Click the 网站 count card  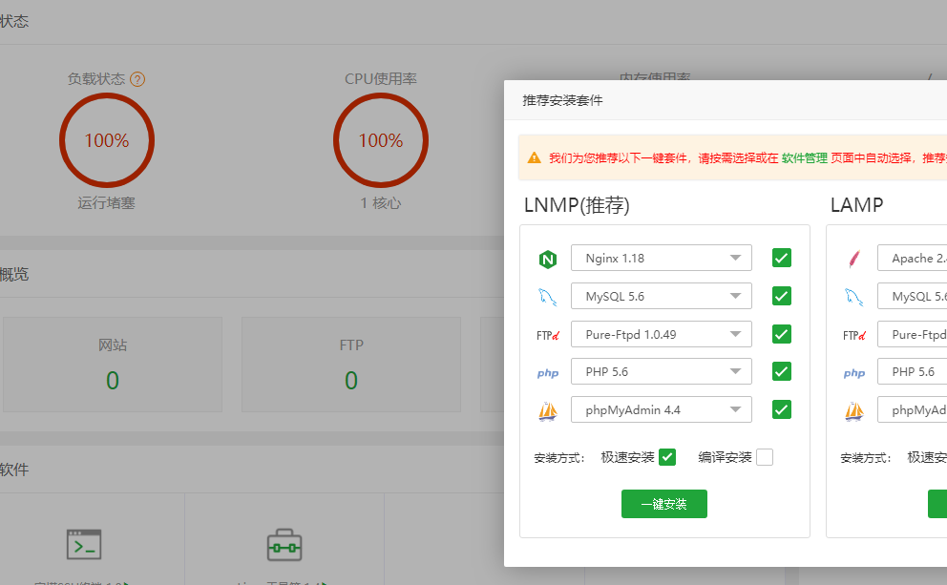[113, 365]
